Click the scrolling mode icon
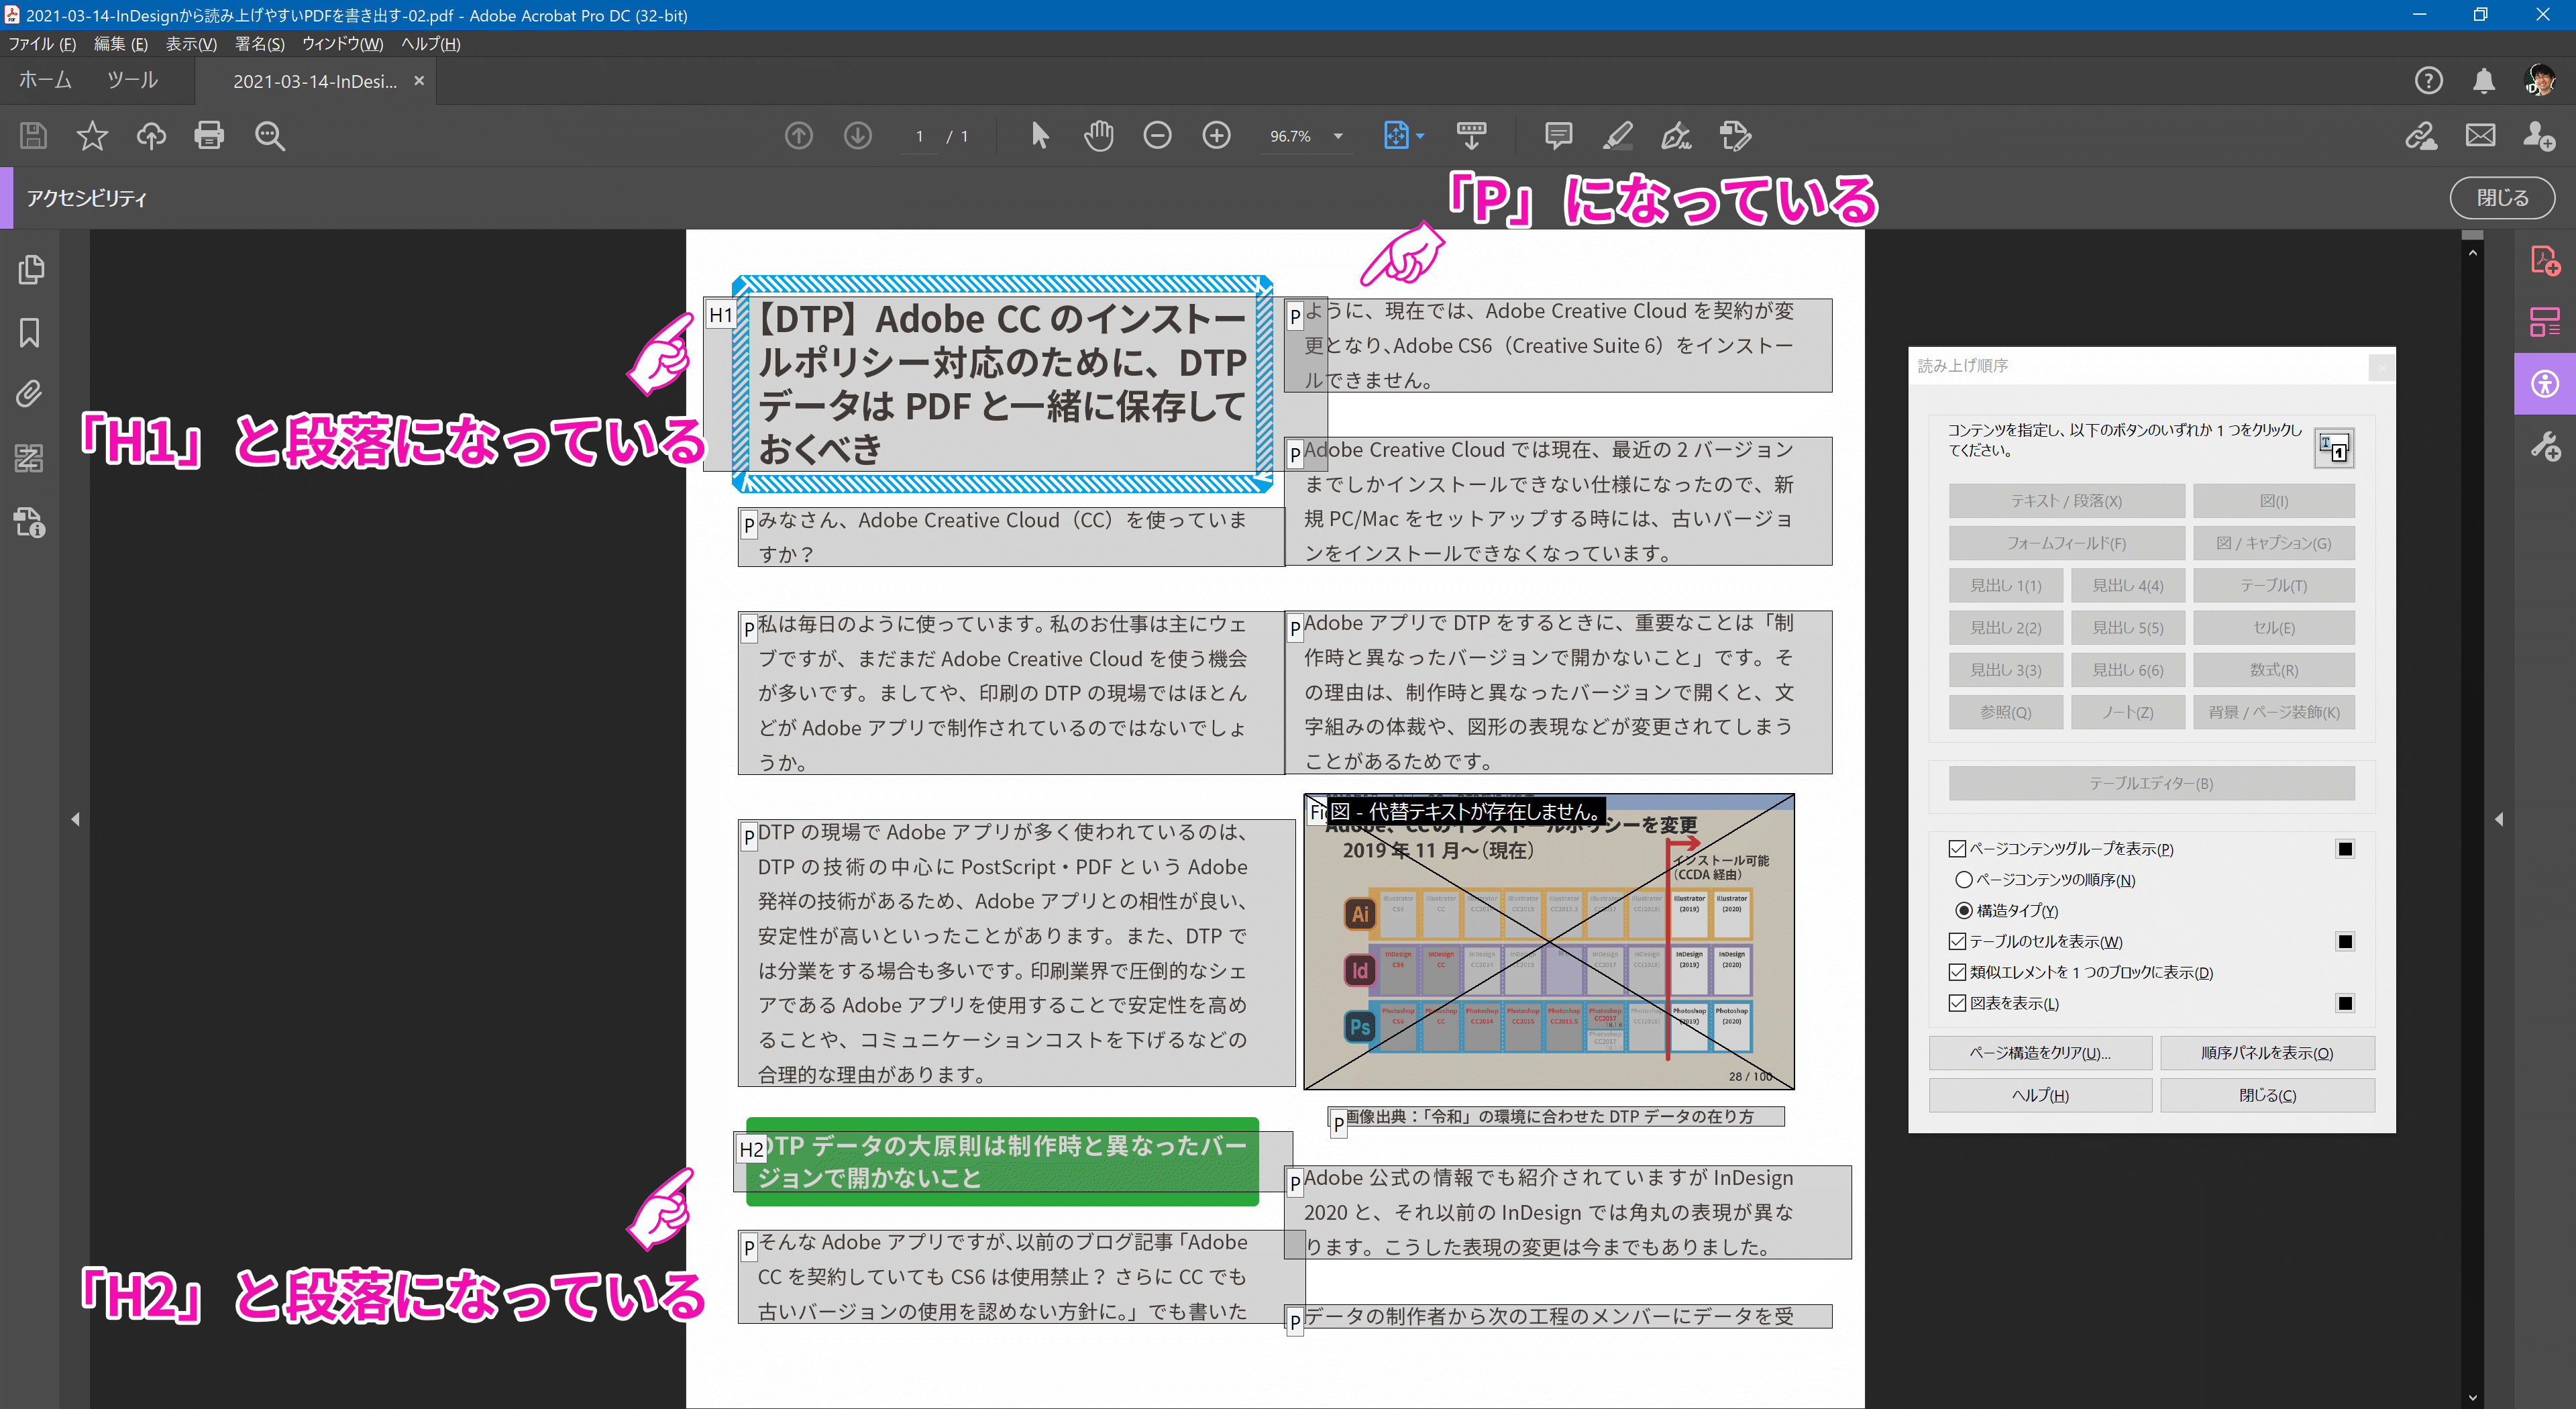The image size is (2576, 1409). click(x=1471, y=135)
